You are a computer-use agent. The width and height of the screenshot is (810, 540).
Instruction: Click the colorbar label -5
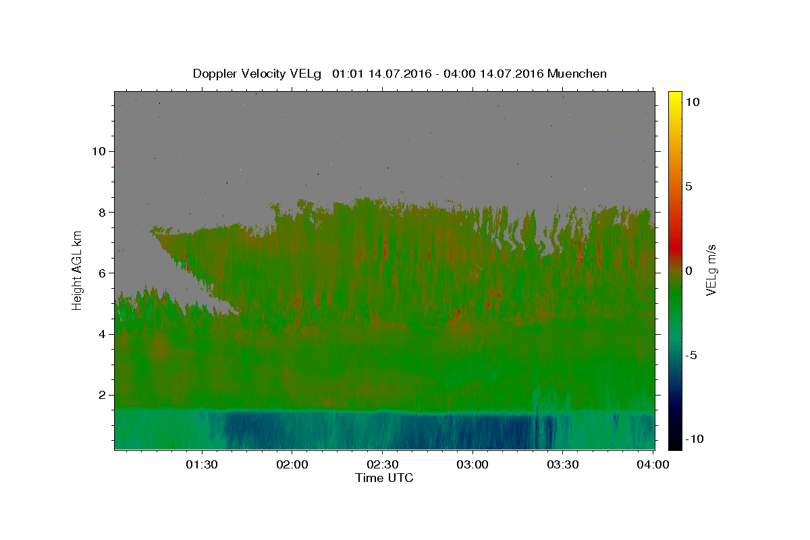[691, 355]
